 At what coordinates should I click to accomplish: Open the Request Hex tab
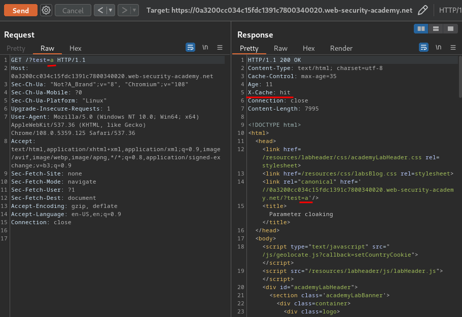76,48
